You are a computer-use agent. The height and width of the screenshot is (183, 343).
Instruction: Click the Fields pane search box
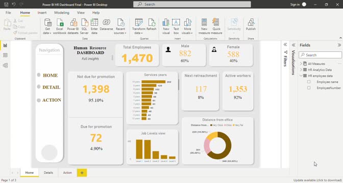(320, 55)
